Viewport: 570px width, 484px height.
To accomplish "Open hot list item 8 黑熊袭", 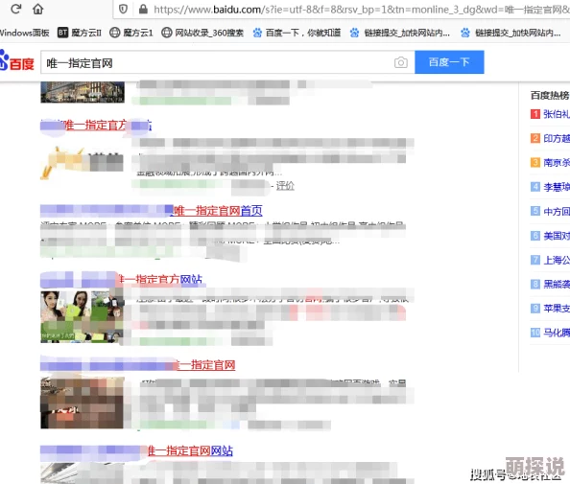I will coord(550,284).
